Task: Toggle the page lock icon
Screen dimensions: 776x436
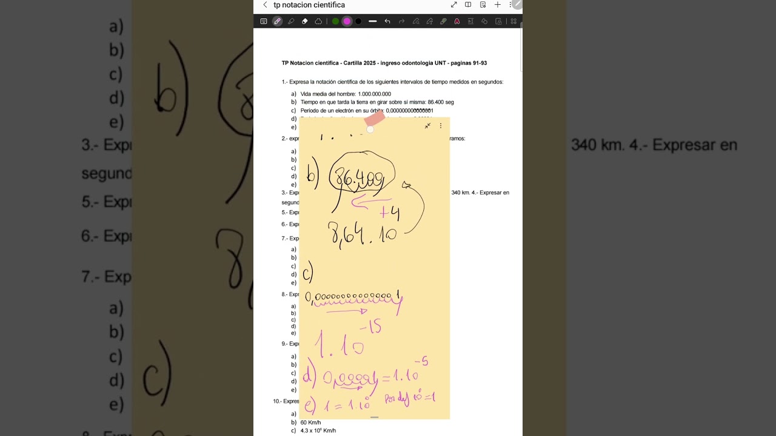Action: (498, 21)
